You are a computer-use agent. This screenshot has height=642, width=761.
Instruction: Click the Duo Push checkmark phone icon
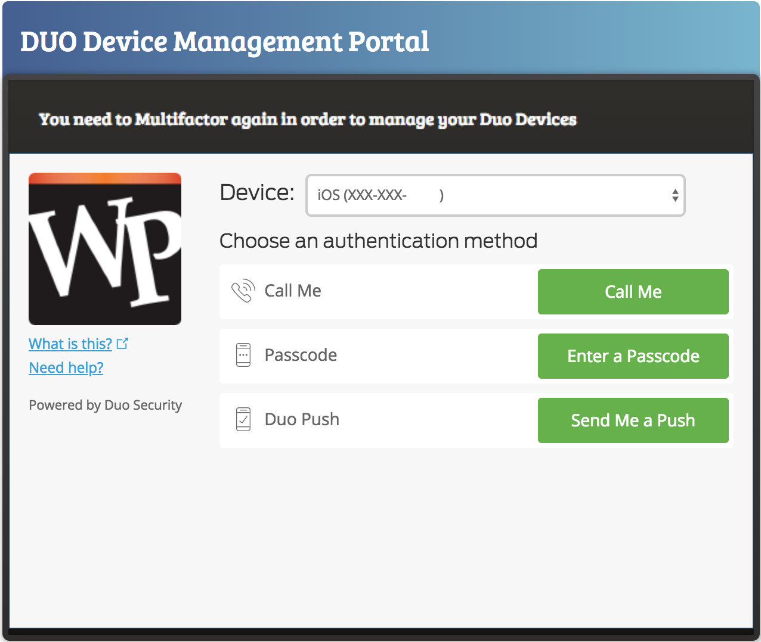[x=243, y=419]
